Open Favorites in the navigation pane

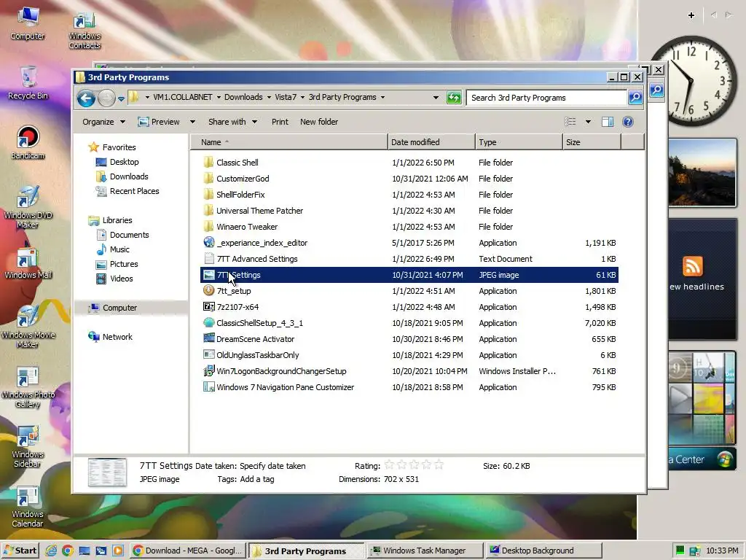click(x=112, y=147)
